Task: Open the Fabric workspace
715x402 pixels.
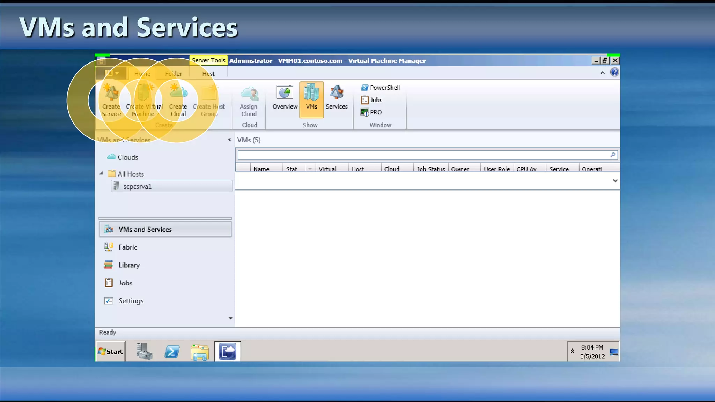Action: [x=165, y=247]
